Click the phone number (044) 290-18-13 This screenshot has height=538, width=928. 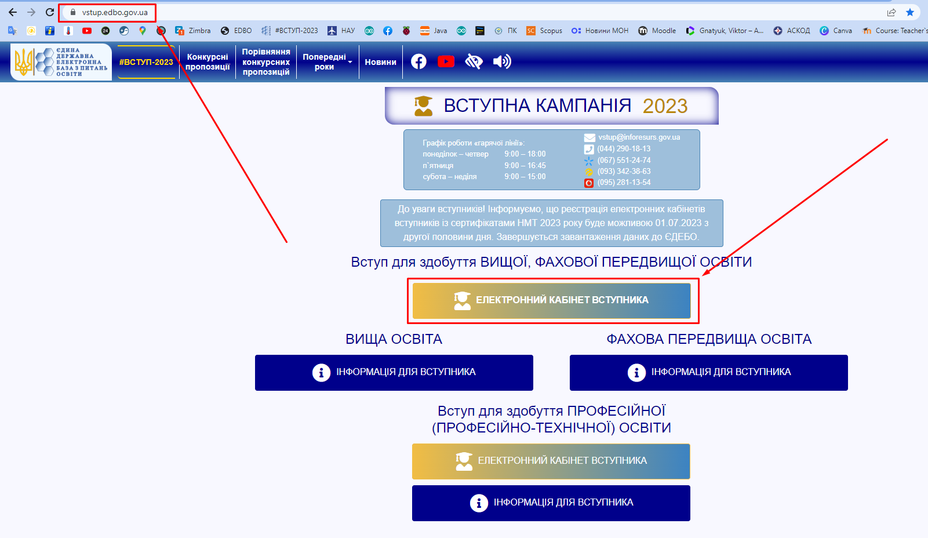tap(624, 149)
